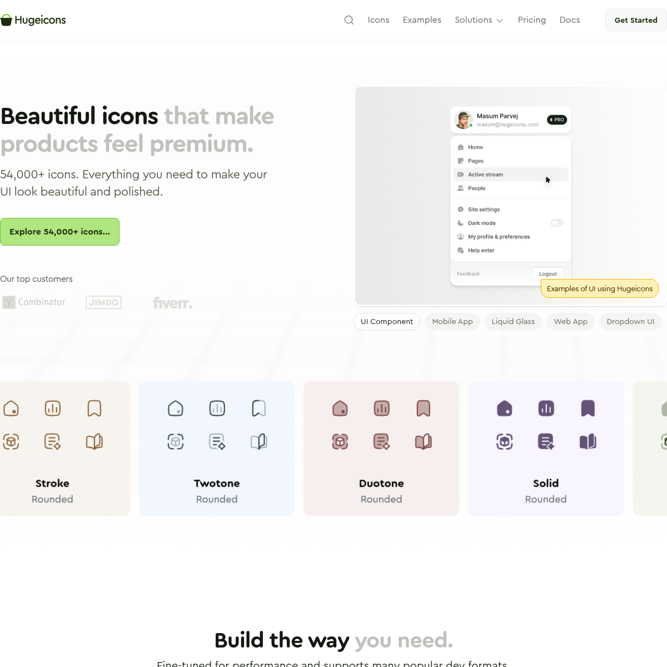Click the fiverr customer logo
This screenshot has width=667, height=667.
173,302
